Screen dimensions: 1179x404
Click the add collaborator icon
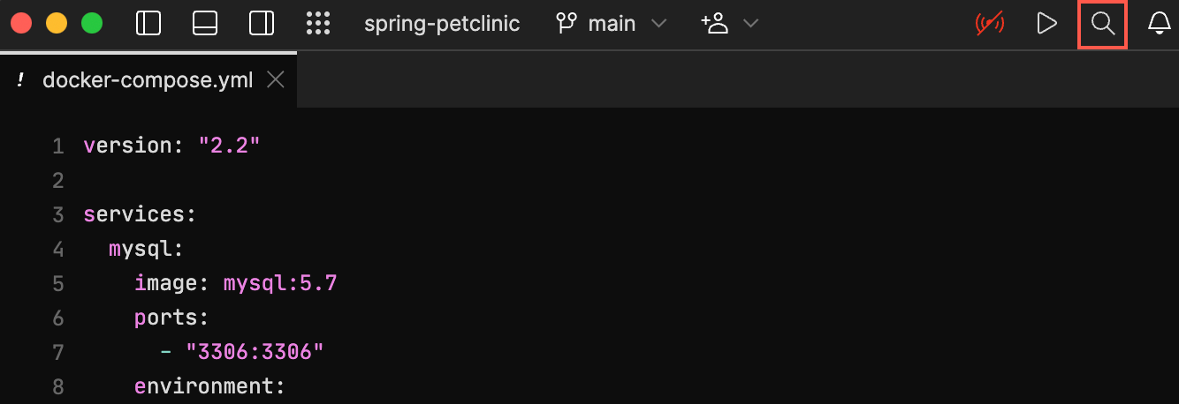point(714,24)
